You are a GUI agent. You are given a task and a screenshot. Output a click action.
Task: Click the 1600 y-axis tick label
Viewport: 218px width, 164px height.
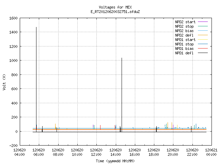click(13, 18)
